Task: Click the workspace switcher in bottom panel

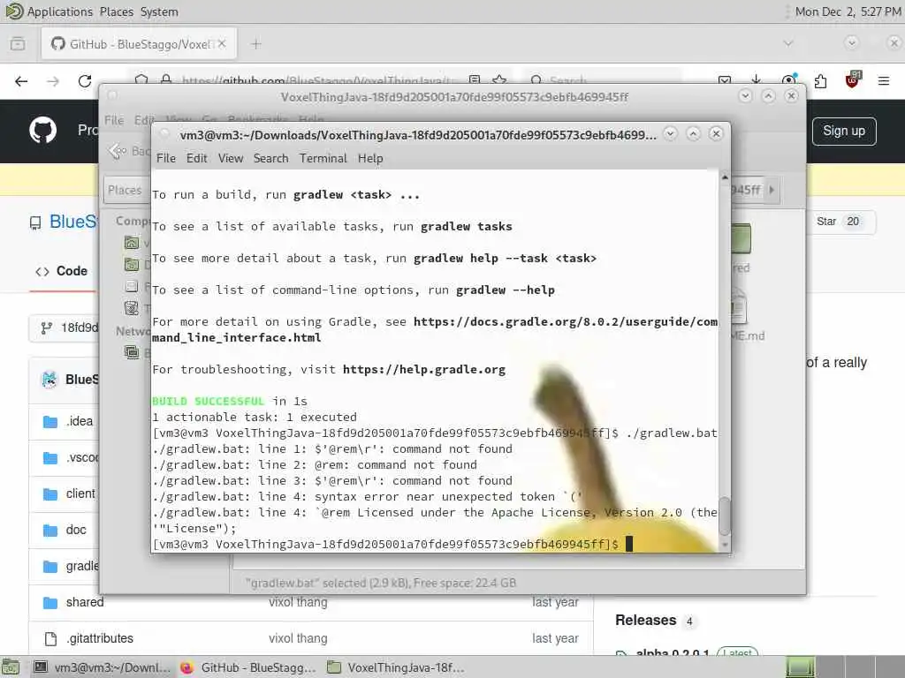Action: pos(844,667)
